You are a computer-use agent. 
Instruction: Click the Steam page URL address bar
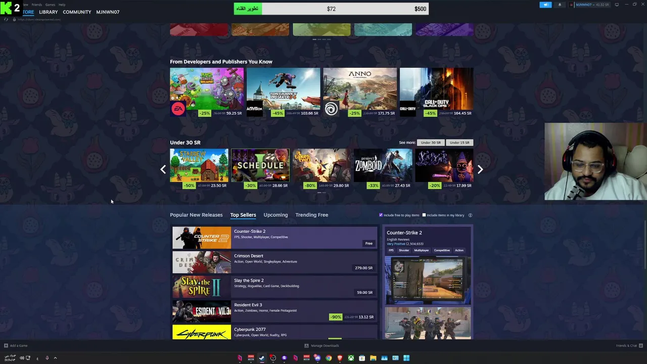click(39, 19)
